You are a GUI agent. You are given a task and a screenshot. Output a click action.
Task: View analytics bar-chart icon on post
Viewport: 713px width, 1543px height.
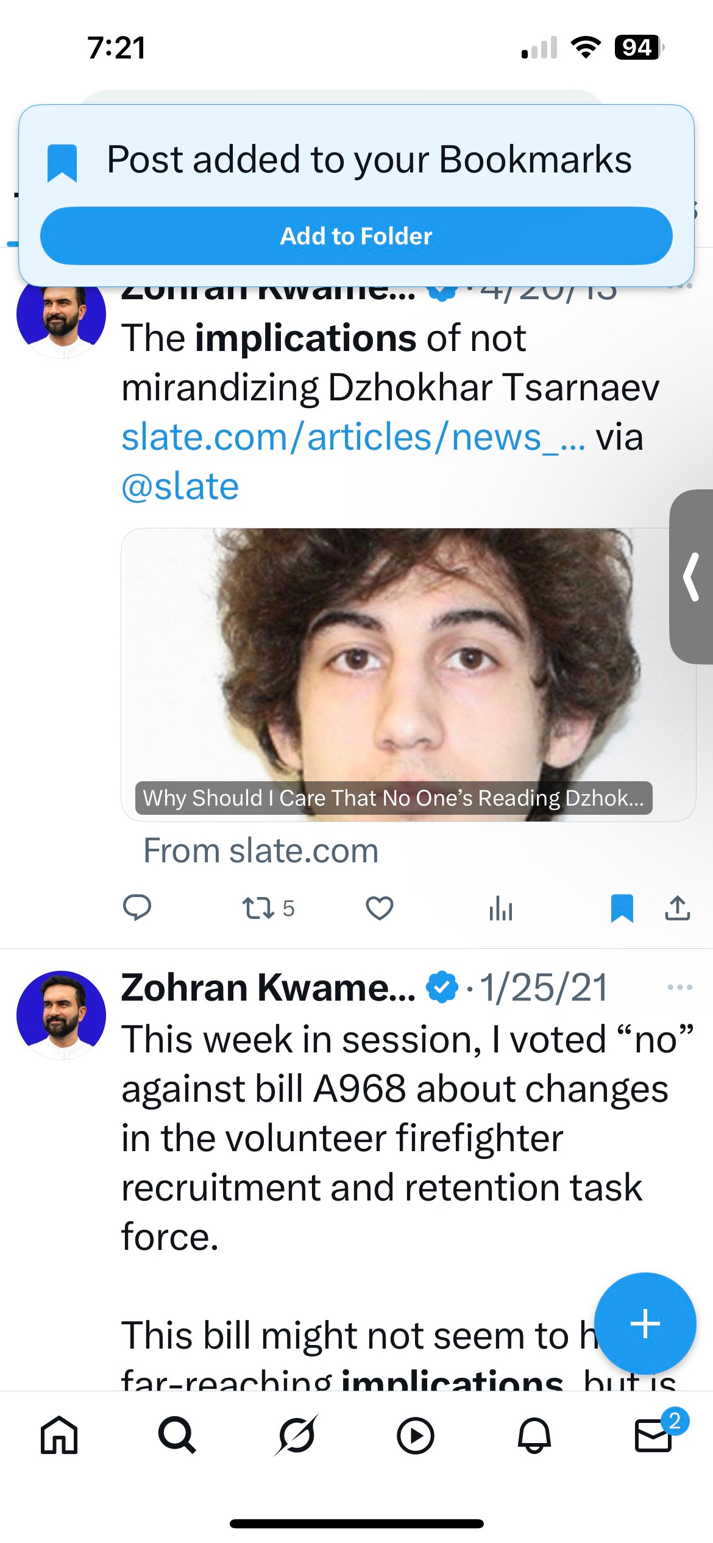[x=500, y=908]
